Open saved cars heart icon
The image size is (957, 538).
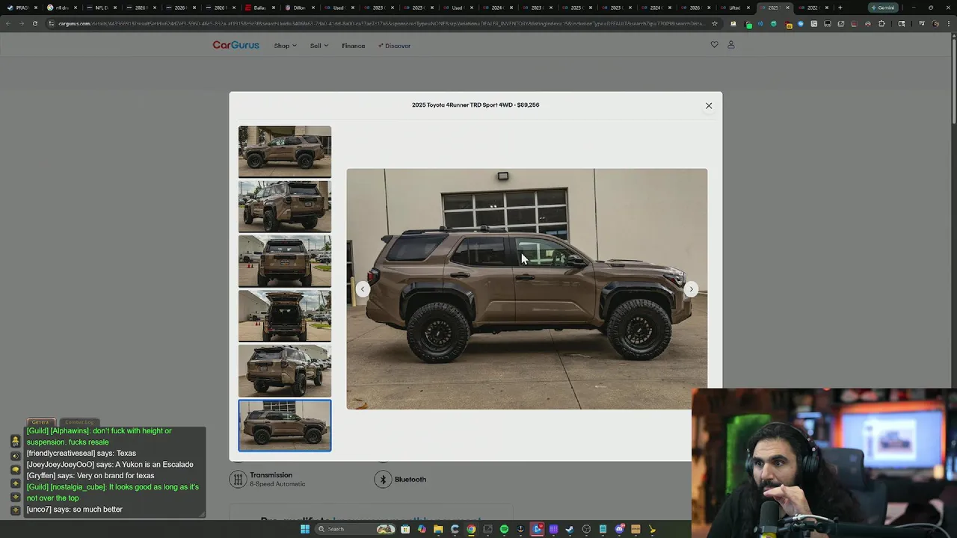(x=714, y=45)
